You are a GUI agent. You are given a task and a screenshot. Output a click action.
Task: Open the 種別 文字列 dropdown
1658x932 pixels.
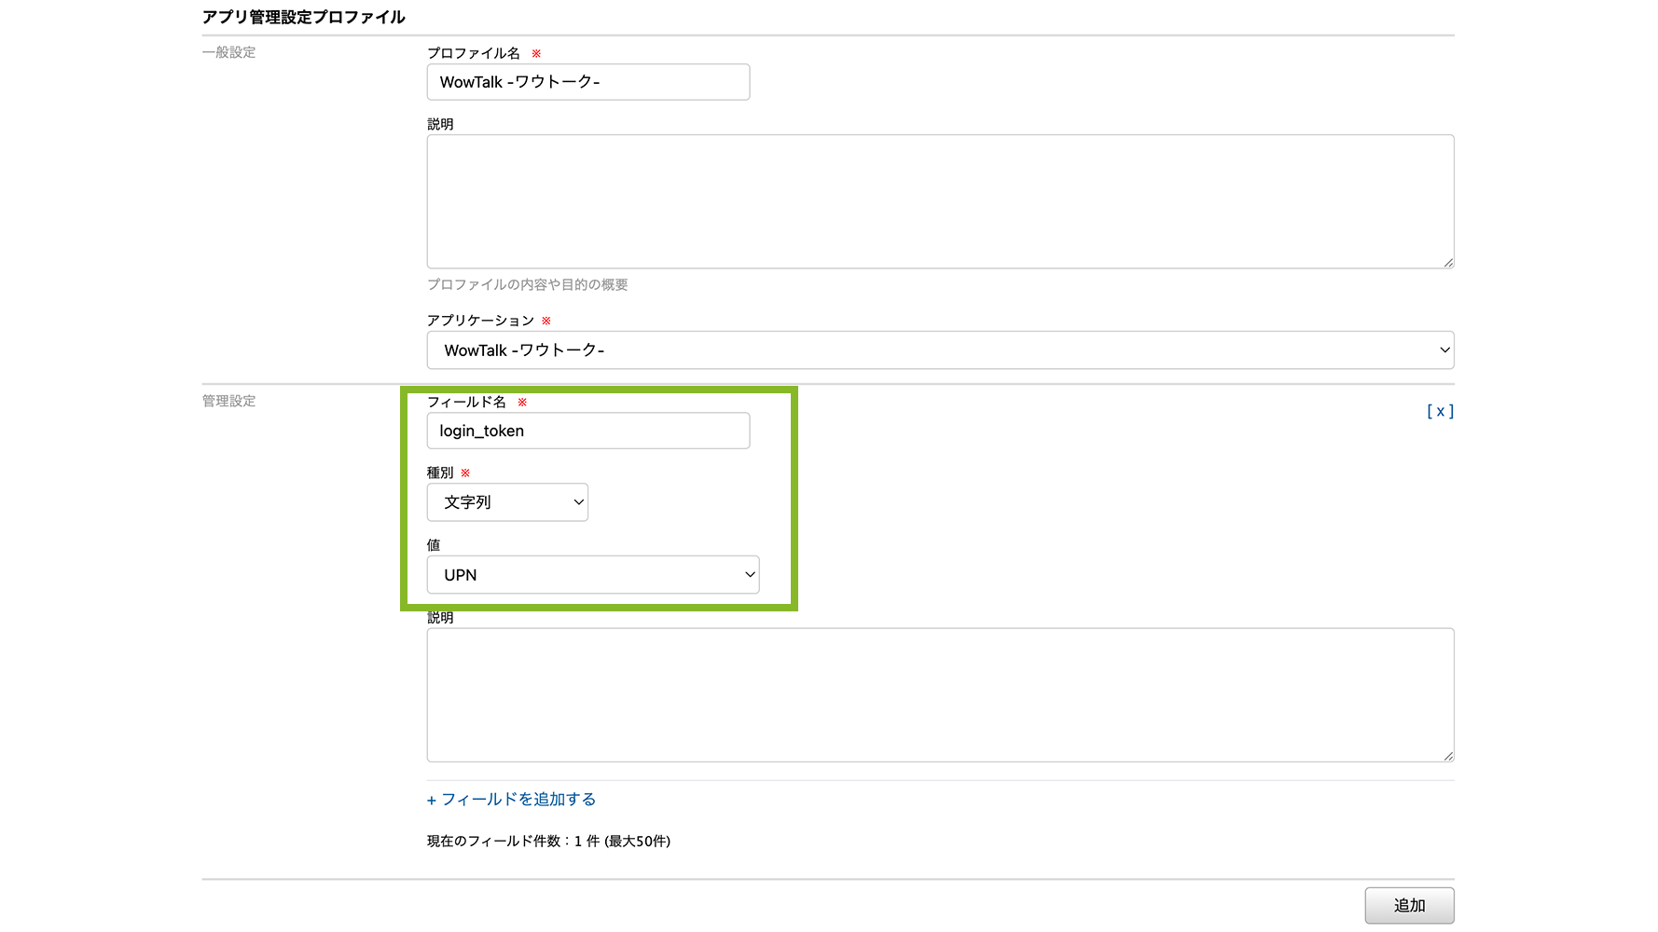[x=507, y=502]
